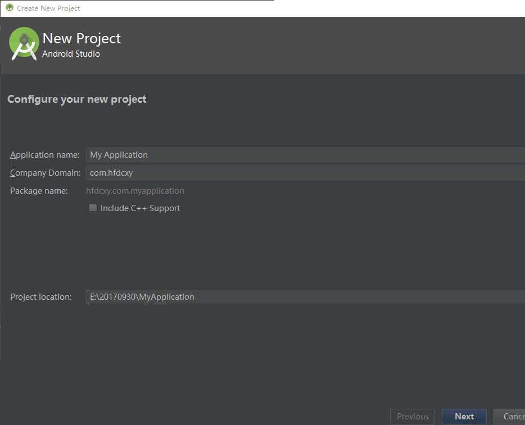525x425 pixels.
Task: Click the New Project header title
Action: (x=82, y=38)
